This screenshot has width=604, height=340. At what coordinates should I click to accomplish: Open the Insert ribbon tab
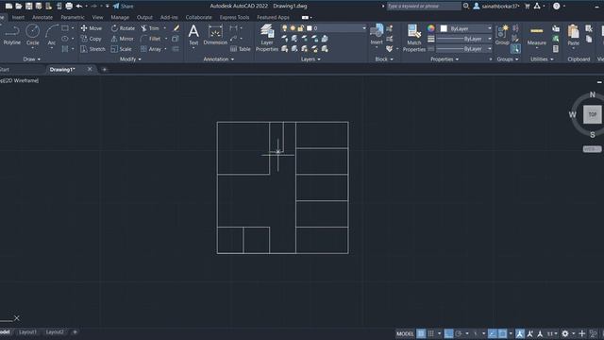[18, 17]
